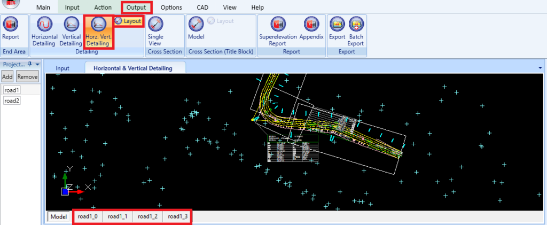Click the Detailing Layout button
547x225 pixels.
click(x=129, y=21)
